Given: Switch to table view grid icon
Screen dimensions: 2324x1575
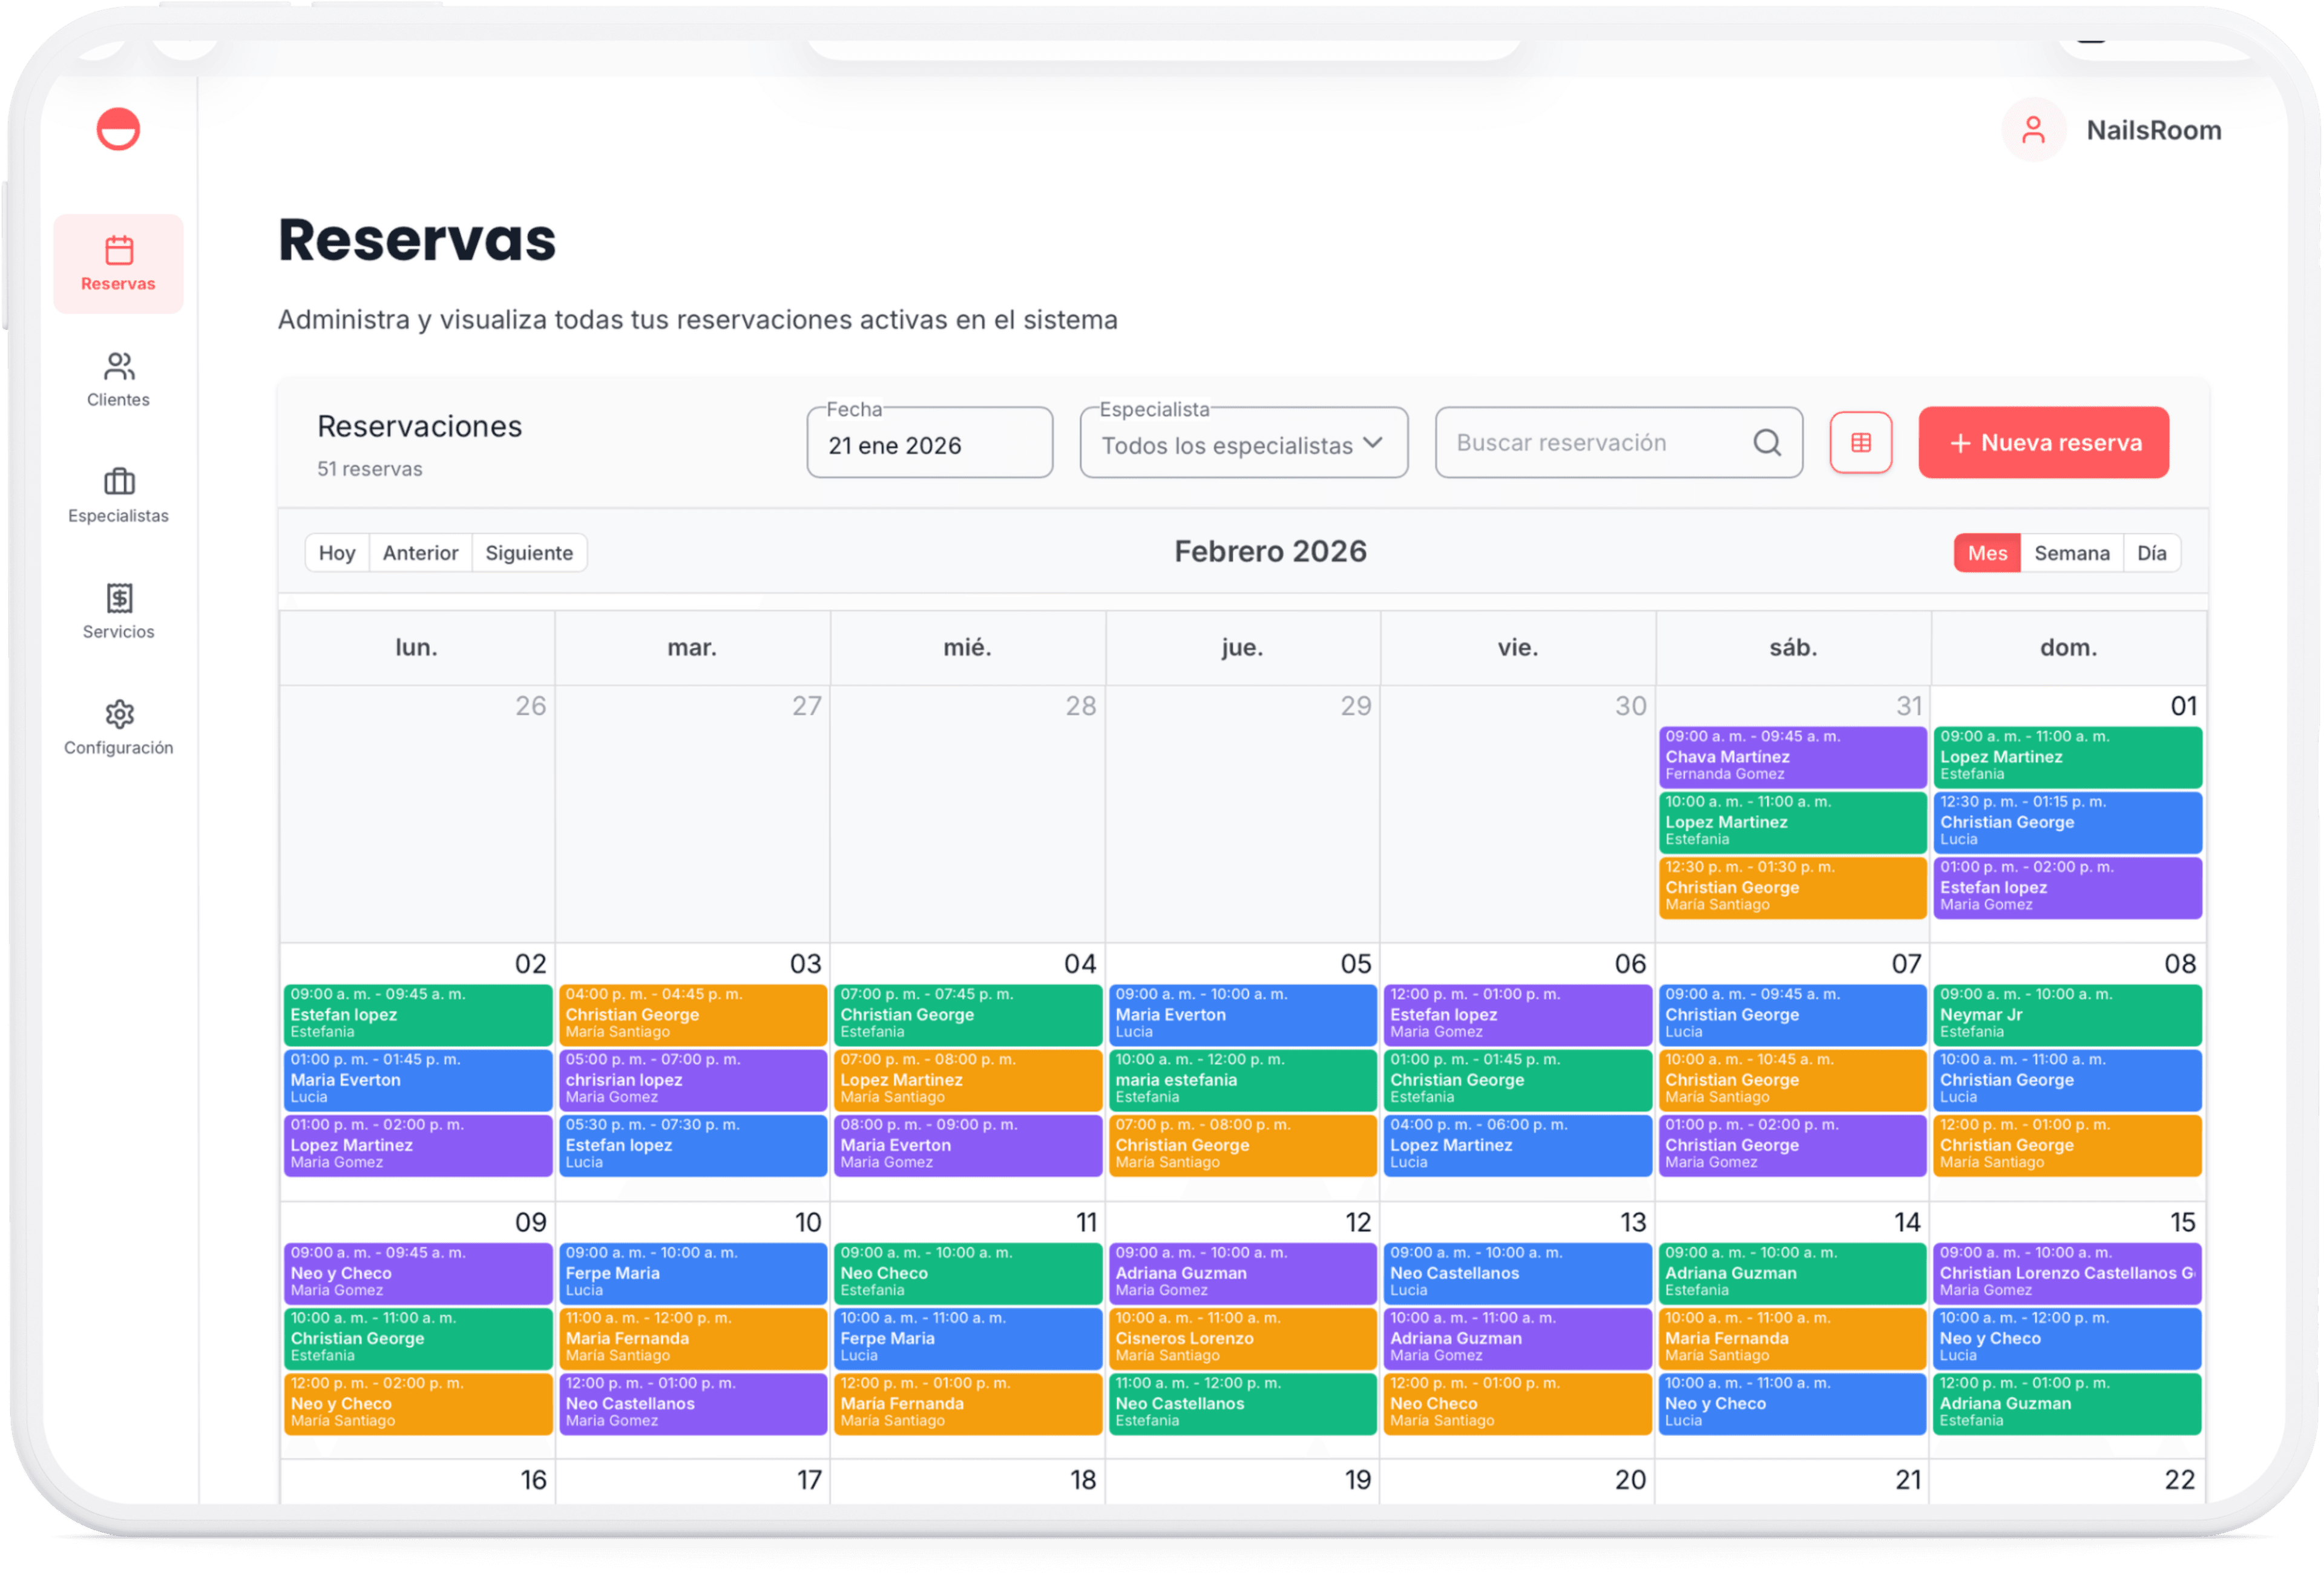Looking at the screenshot, I should pos(1860,442).
